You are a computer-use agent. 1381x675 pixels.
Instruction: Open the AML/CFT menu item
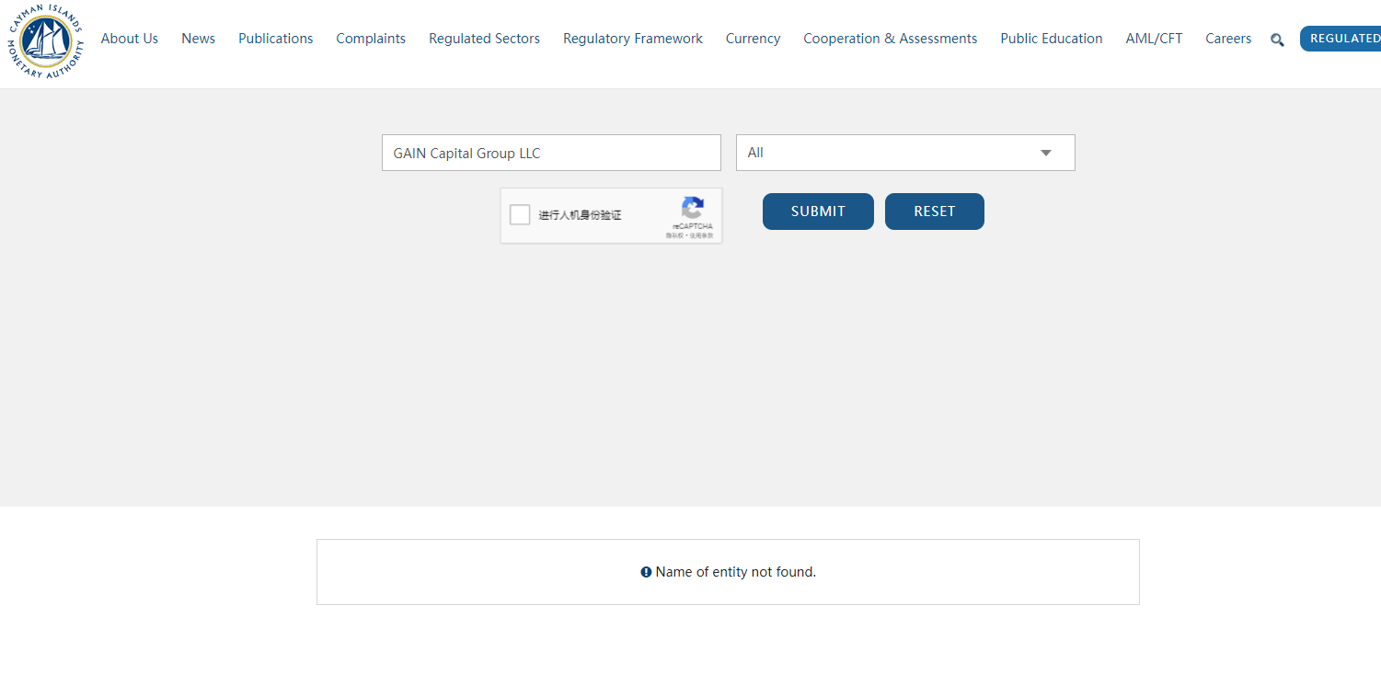click(1154, 39)
